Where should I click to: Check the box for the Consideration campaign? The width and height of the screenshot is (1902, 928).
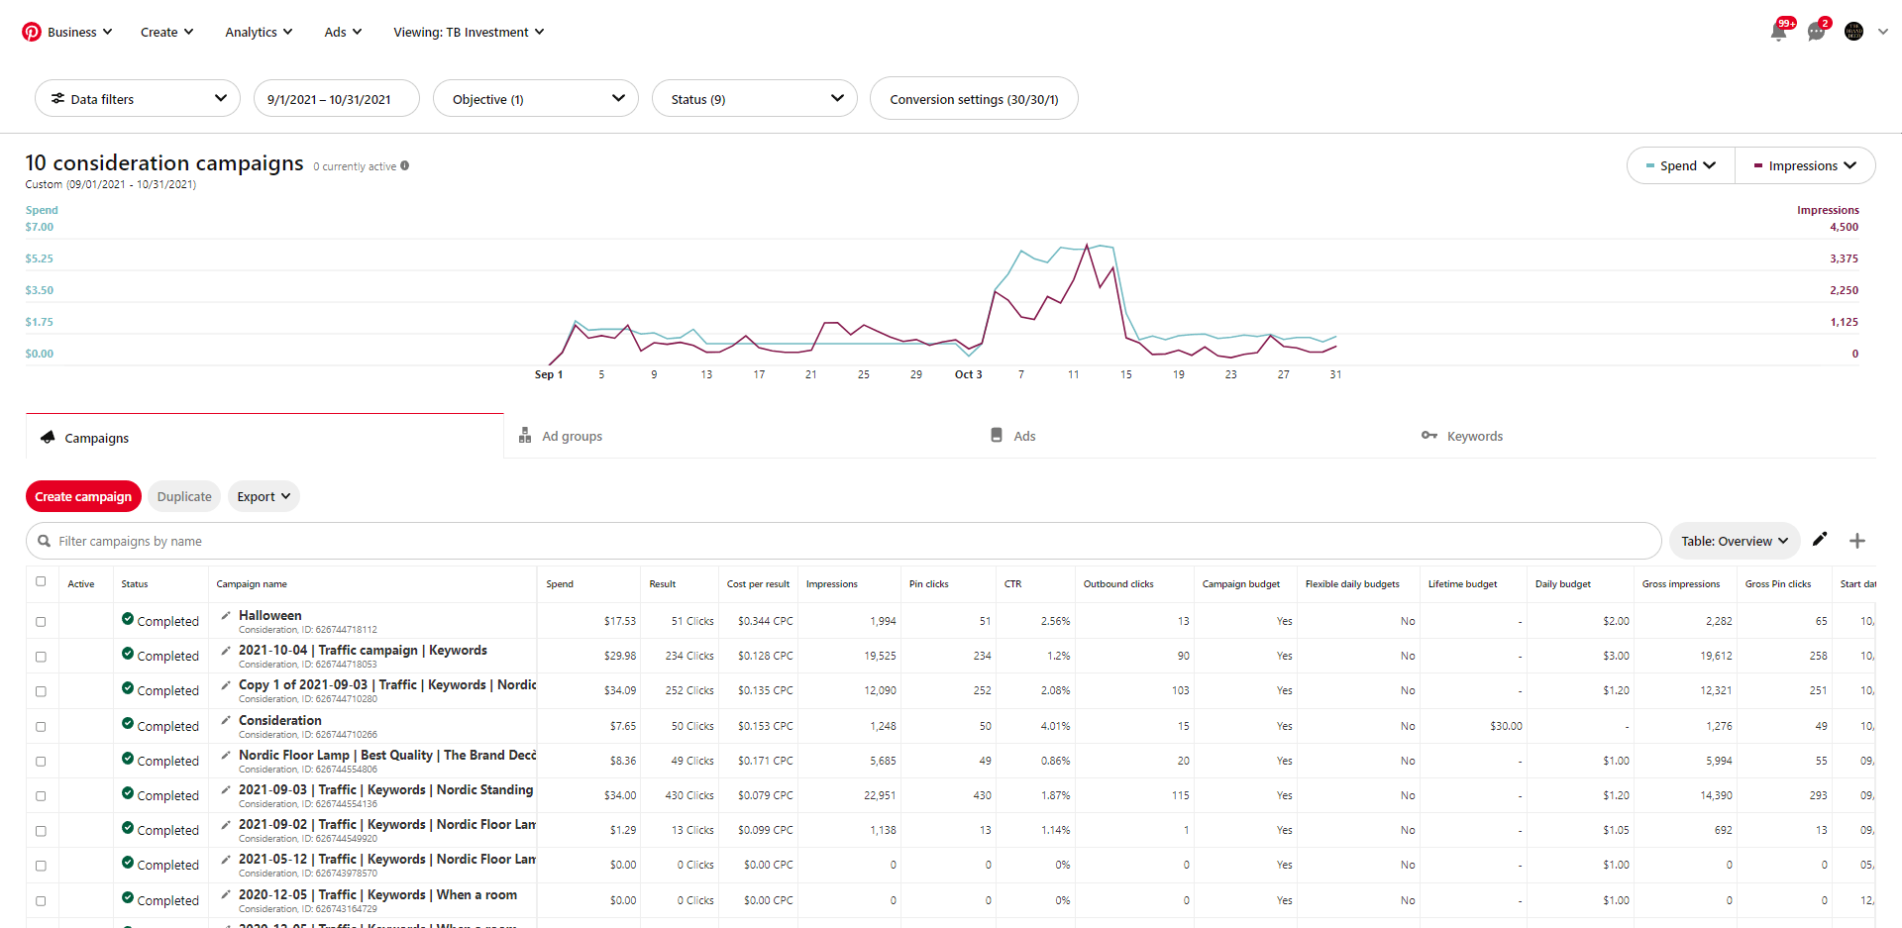[x=41, y=727]
